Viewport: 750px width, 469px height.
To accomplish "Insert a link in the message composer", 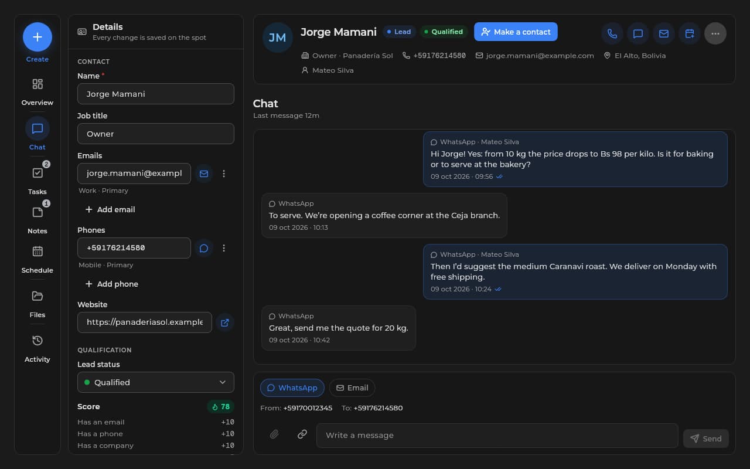I will [x=302, y=434].
